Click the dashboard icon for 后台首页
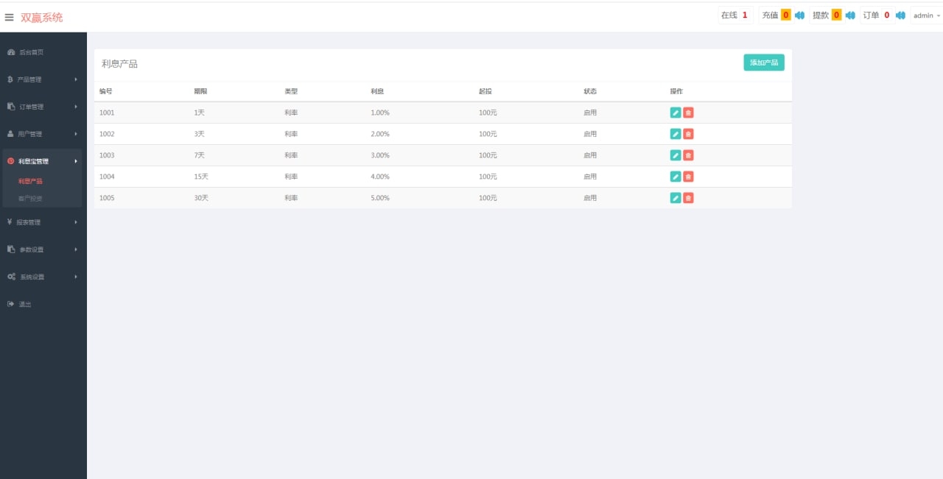Viewport: 943px width, 479px height. tap(11, 52)
